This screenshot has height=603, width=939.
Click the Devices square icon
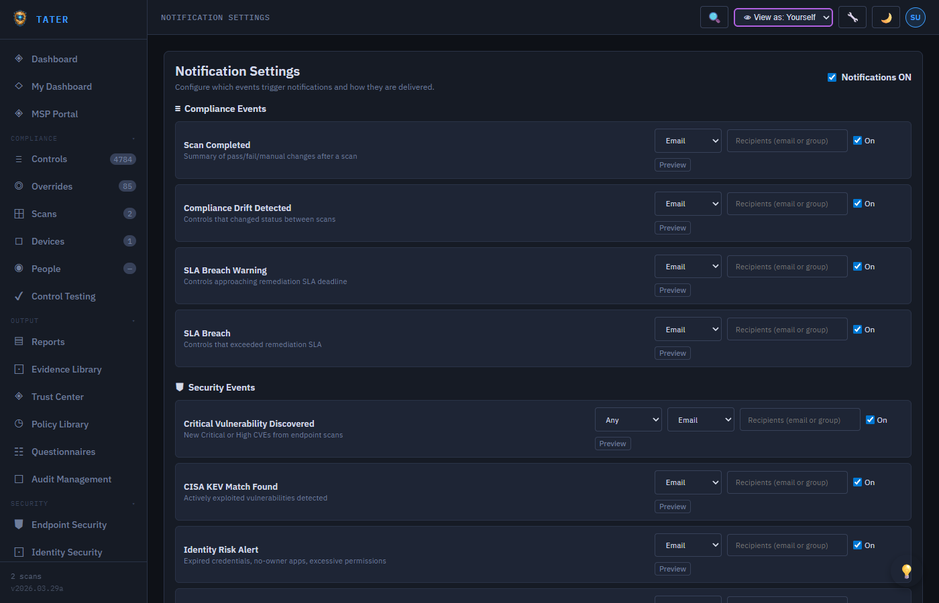[19, 241]
